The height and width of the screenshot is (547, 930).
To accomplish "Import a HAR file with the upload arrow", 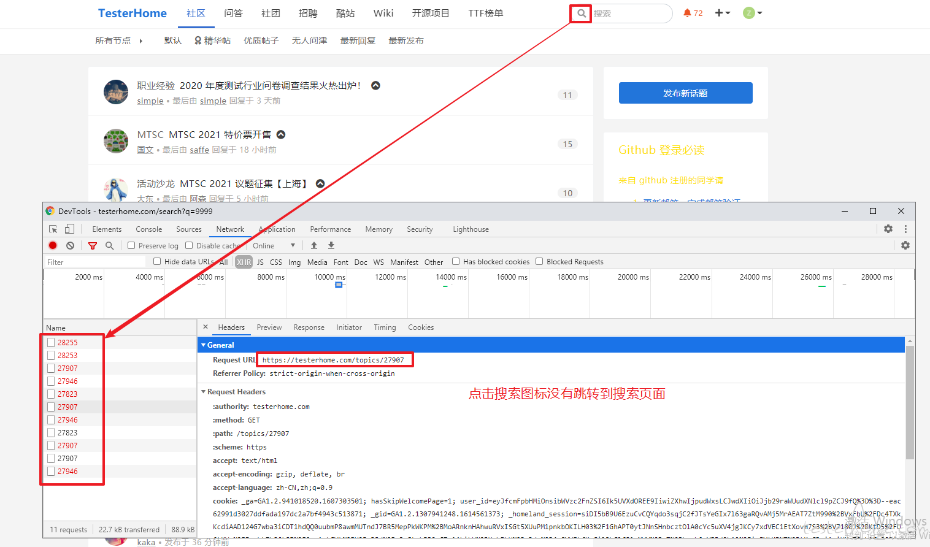I will coord(314,245).
